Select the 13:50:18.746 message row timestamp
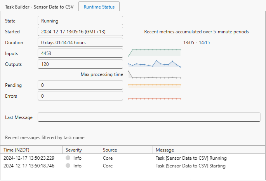Viewport: 266px width, 181px height. (29, 166)
